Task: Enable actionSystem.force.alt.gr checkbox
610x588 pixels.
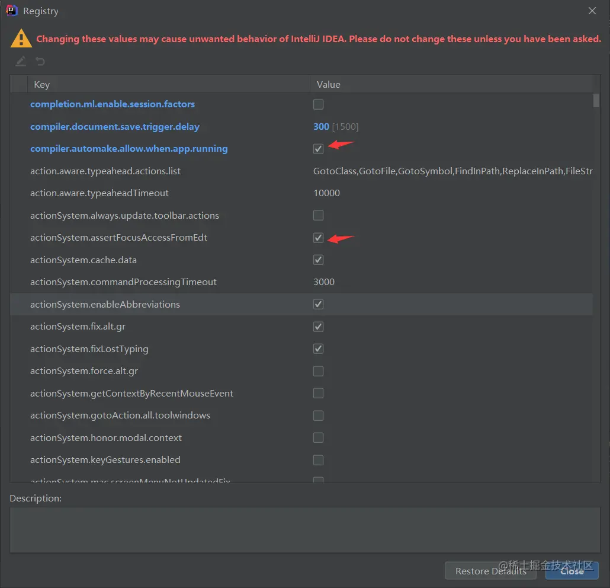Action: (x=318, y=371)
